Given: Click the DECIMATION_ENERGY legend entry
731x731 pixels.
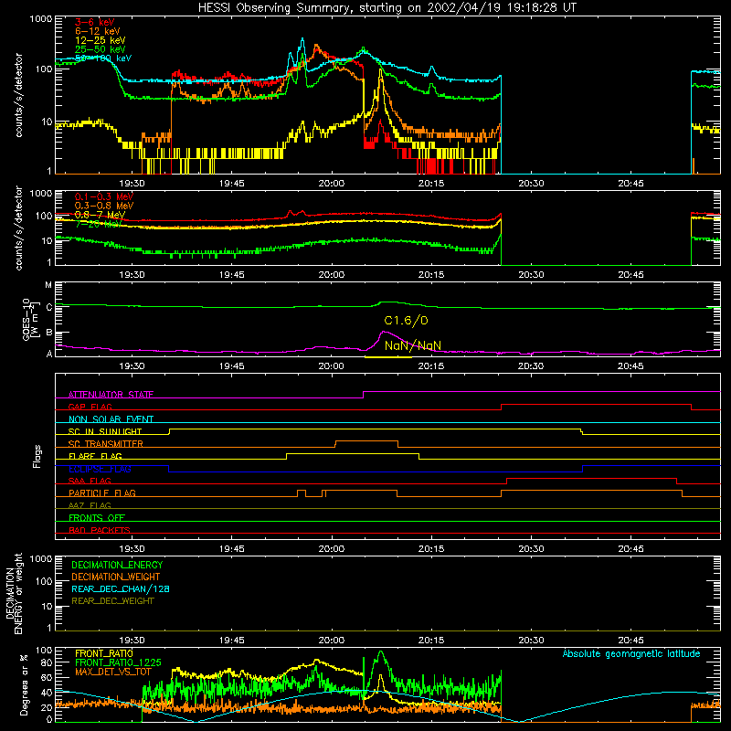Looking at the screenshot, I should (x=117, y=565).
